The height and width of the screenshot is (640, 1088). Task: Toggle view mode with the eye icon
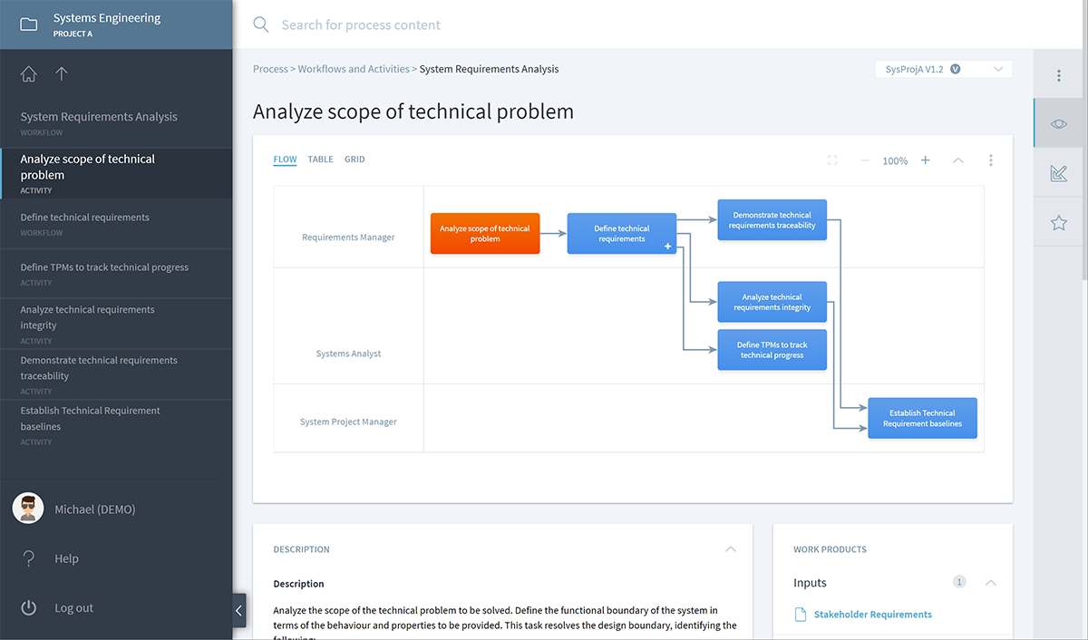coord(1058,122)
